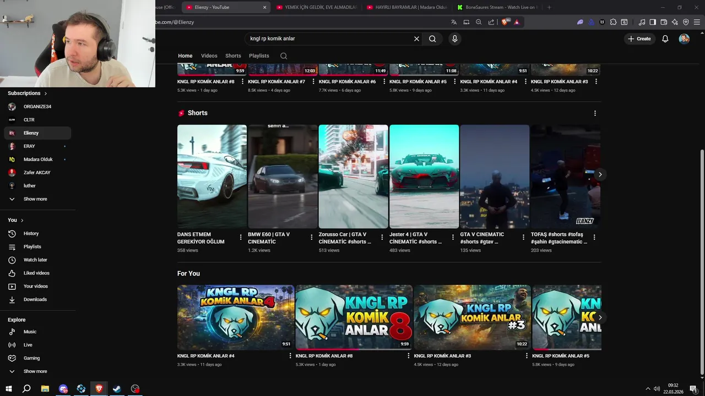This screenshot has height=396, width=705.
Task: Click the Watch later clock icon
Action: pos(12,260)
